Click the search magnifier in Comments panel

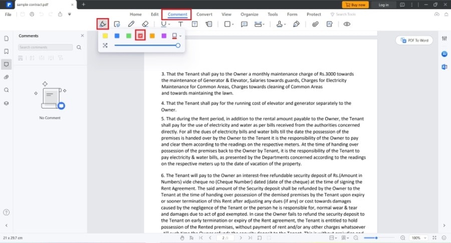point(79,47)
